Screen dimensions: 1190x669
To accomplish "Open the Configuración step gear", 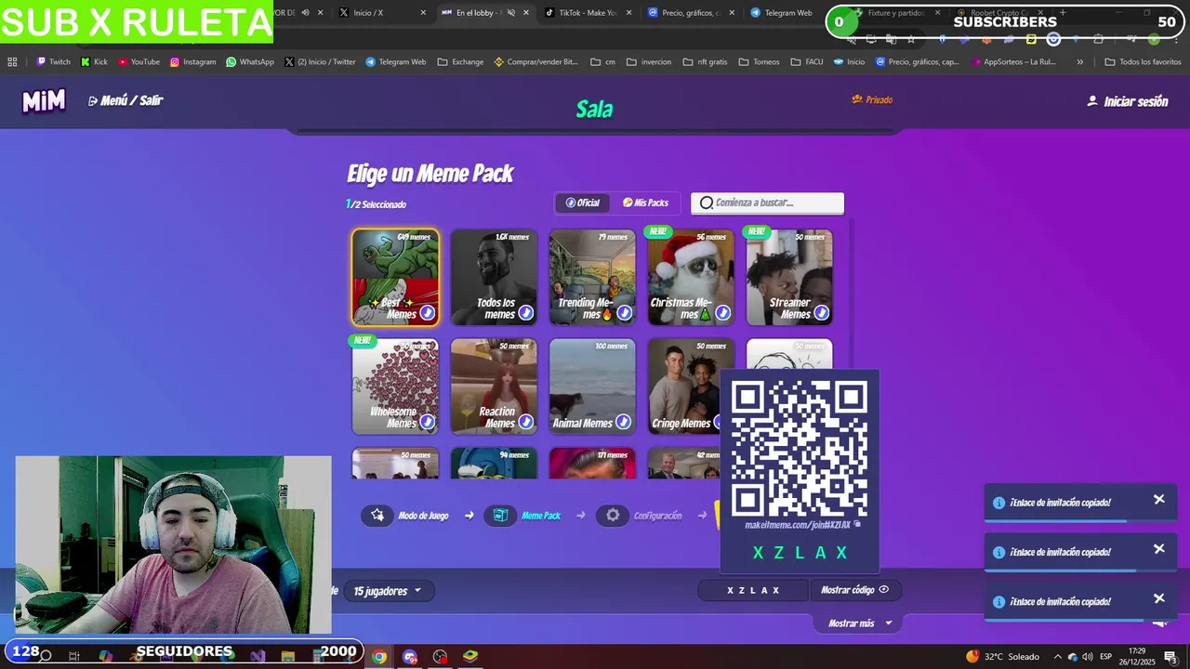I will coord(613,516).
